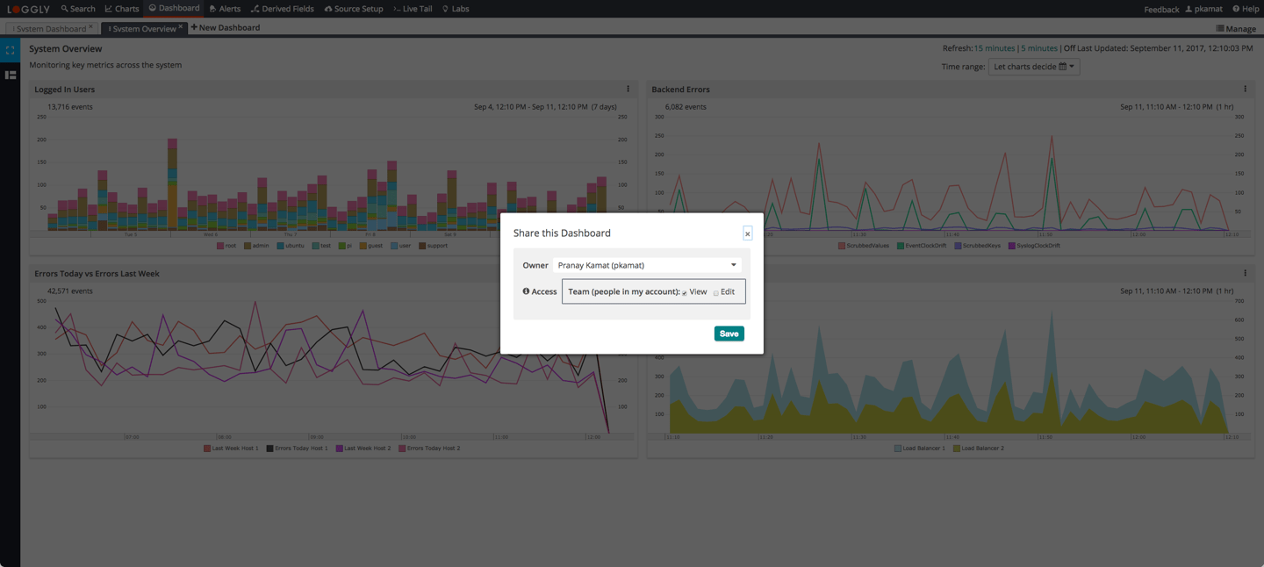Click the Loggly logo

click(x=29, y=9)
